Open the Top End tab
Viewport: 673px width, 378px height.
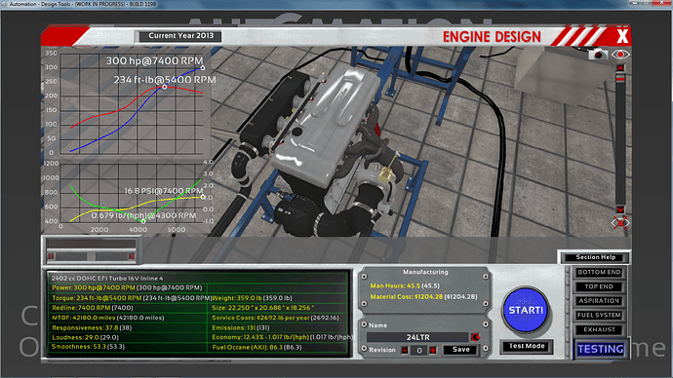coord(599,286)
